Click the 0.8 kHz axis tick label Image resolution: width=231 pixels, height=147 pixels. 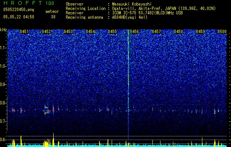click(x=3, y=103)
